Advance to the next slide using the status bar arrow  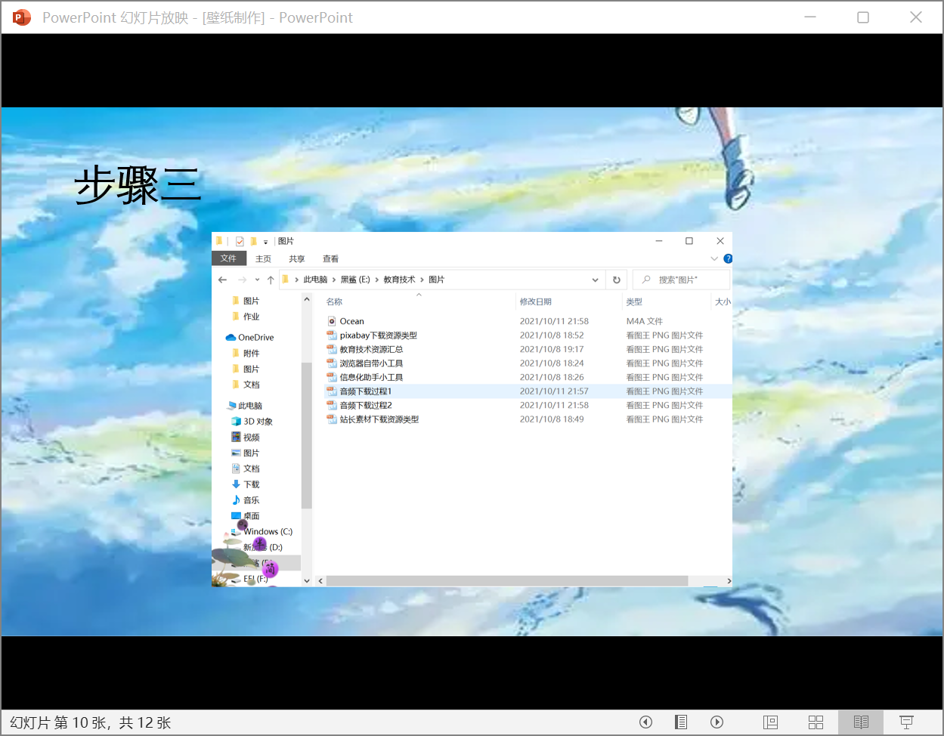(717, 722)
